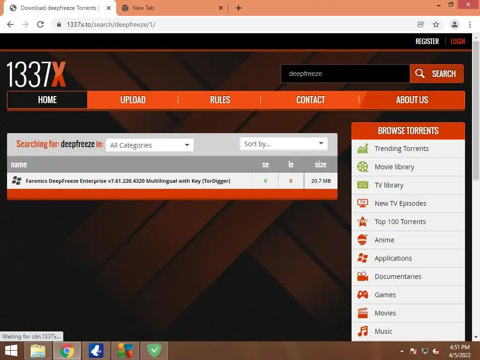Open the Chrome three-dot menu
Viewport: 480px width, 360px height.
click(x=470, y=24)
